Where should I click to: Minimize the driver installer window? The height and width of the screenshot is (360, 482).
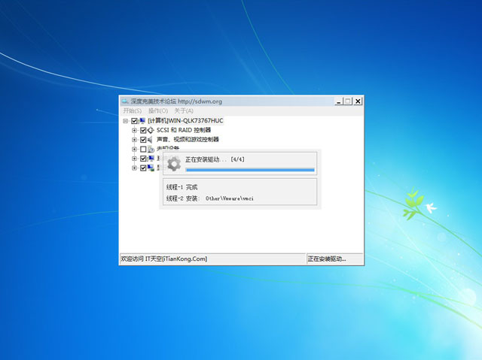tap(339, 101)
